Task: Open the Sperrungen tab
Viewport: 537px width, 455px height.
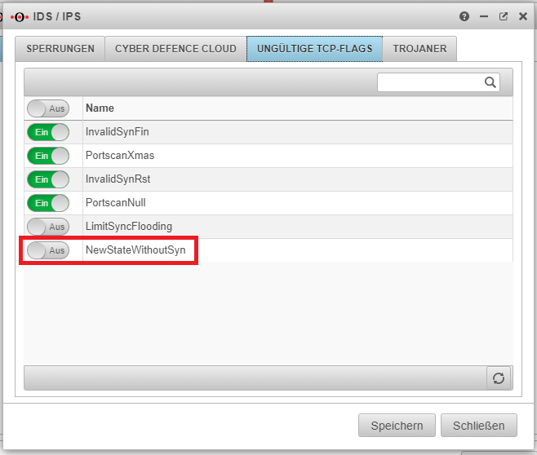Action: [x=60, y=49]
